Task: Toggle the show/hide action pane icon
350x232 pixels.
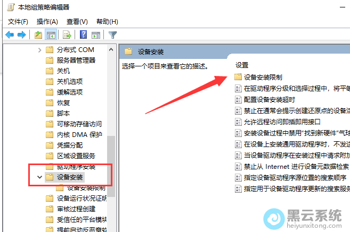Action: 96,35
